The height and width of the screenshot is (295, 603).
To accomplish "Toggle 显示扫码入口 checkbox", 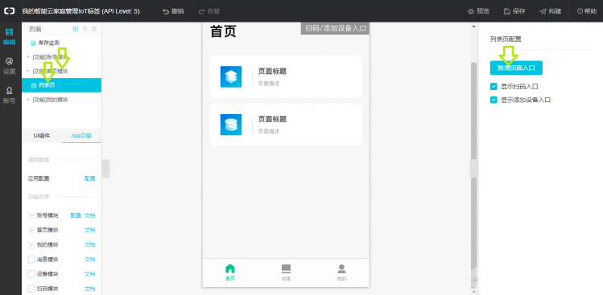I will click(494, 87).
